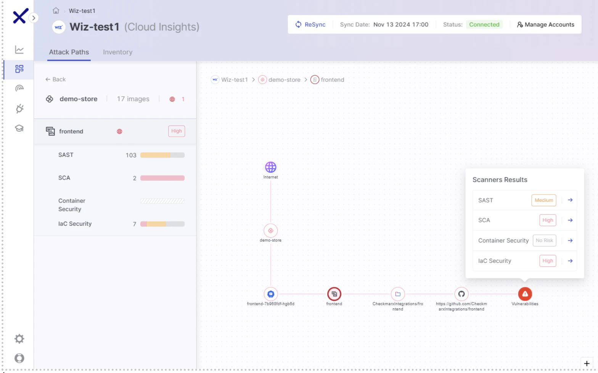This screenshot has height=373, width=598.
Task: Click frontend in graph breadcrumb
Action: pos(328,80)
